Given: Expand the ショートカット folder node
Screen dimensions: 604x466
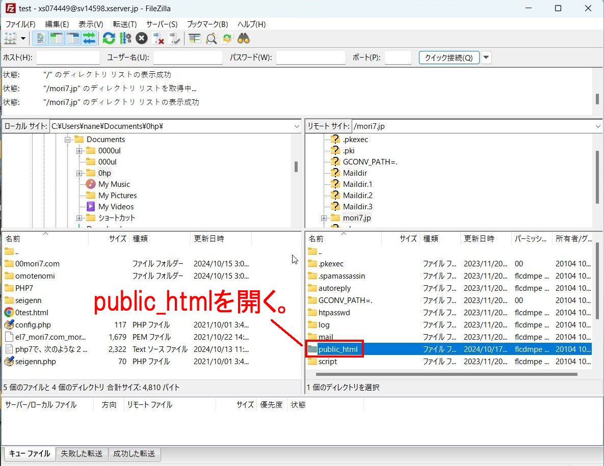Looking at the screenshot, I should click(79, 218).
